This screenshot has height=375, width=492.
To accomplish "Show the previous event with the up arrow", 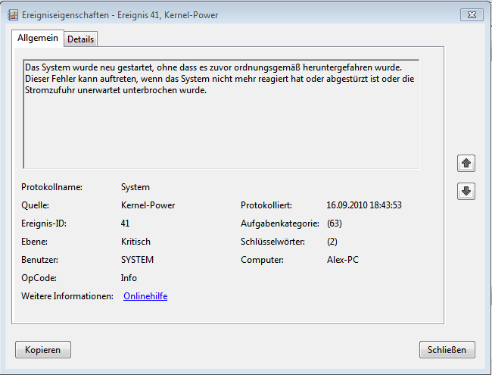I will (x=466, y=164).
